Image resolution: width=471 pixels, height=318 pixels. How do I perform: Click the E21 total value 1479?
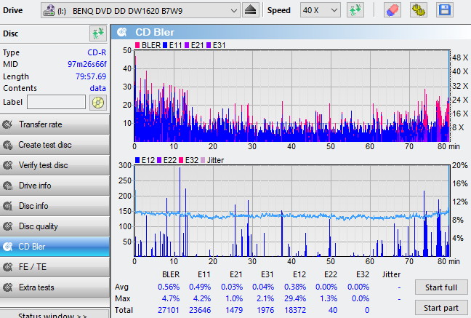coord(234,310)
